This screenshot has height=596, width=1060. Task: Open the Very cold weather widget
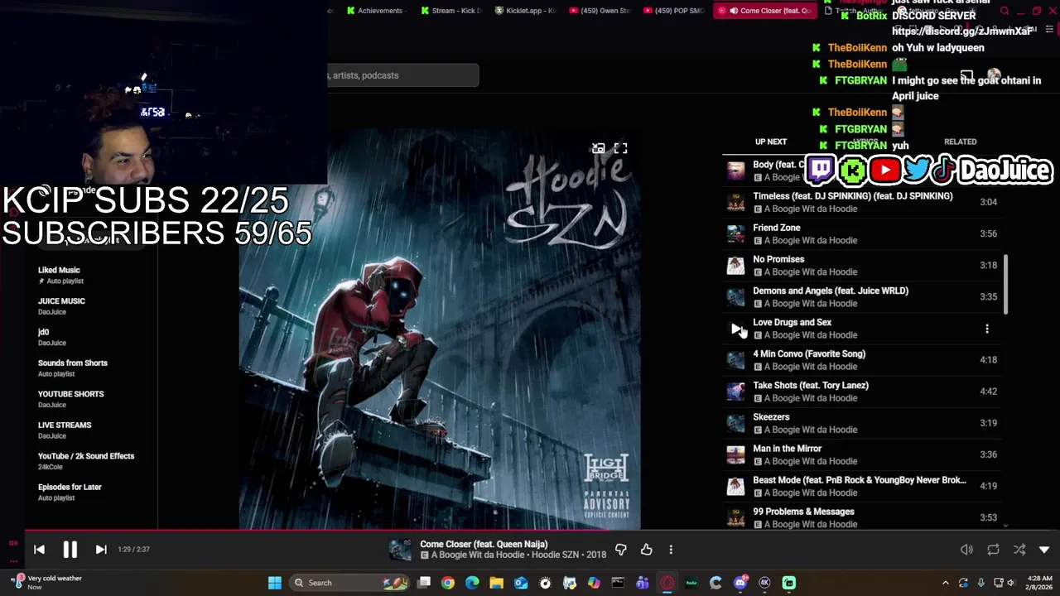[x=46, y=583]
